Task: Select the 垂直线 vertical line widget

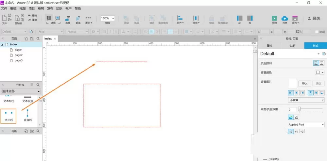Action: [27, 116]
